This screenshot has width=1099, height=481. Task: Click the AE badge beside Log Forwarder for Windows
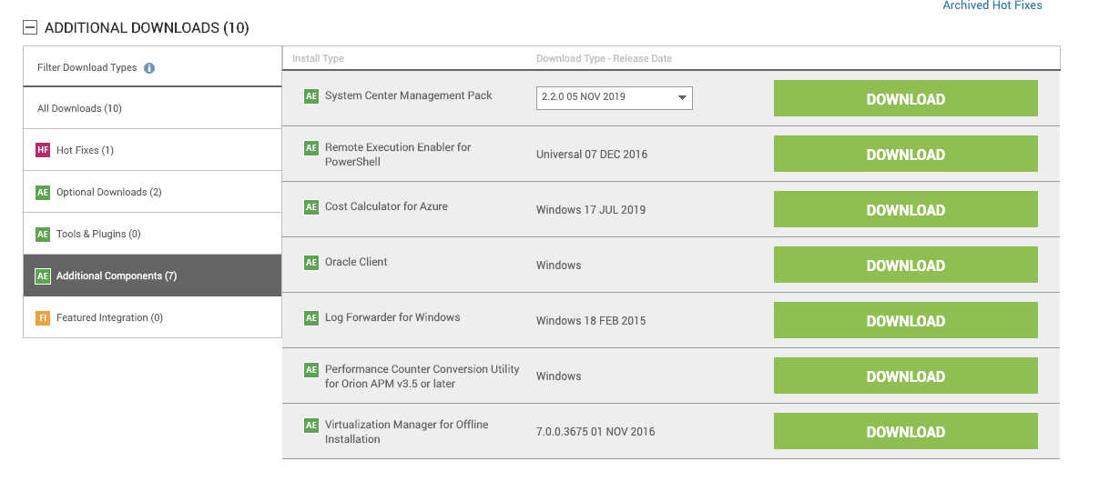[311, 317]
